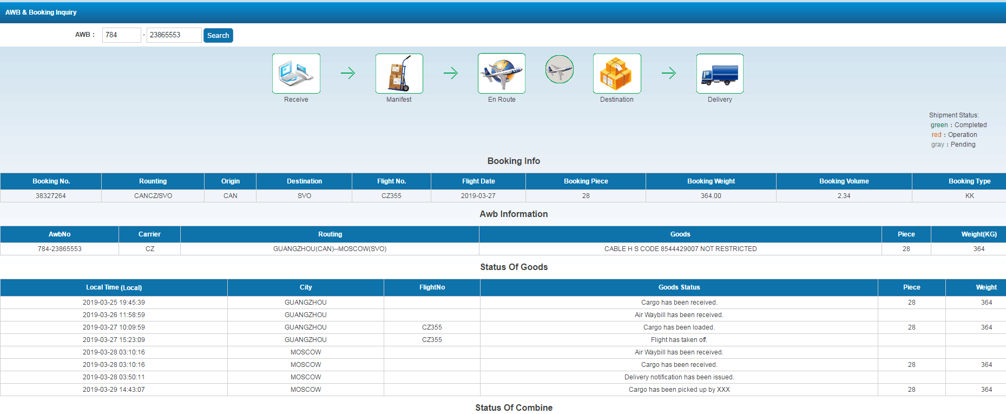Click the small round airplane icon
This screenshot has height=414, width=1006.
(559, 69)
